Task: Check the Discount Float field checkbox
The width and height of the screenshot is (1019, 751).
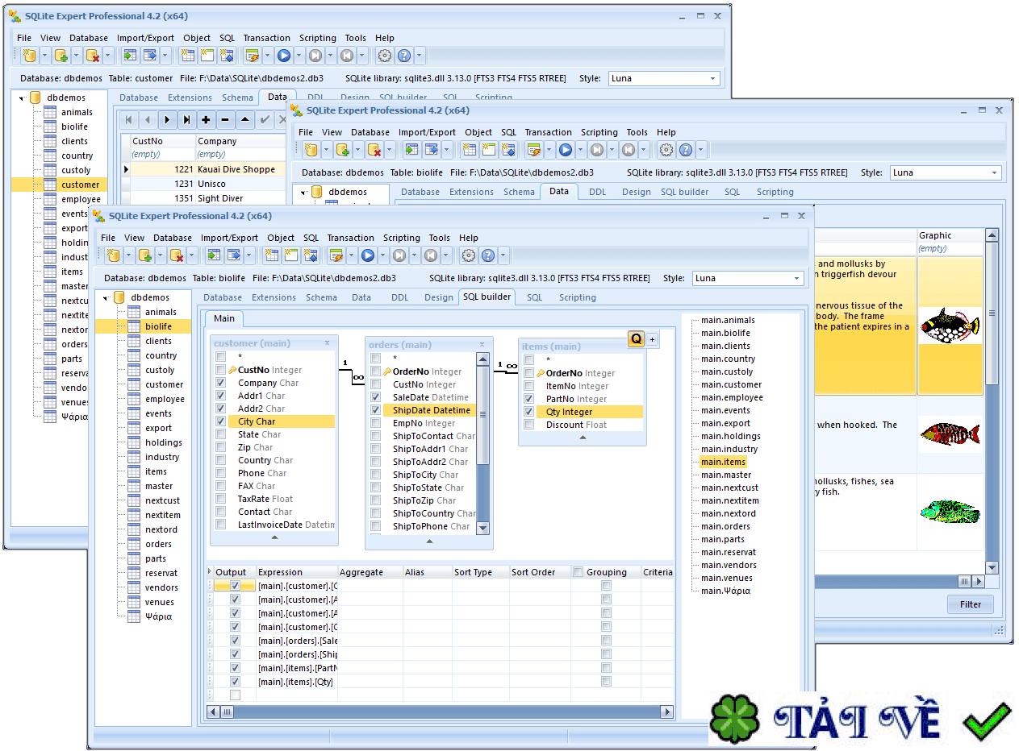Action: point(529,425)
